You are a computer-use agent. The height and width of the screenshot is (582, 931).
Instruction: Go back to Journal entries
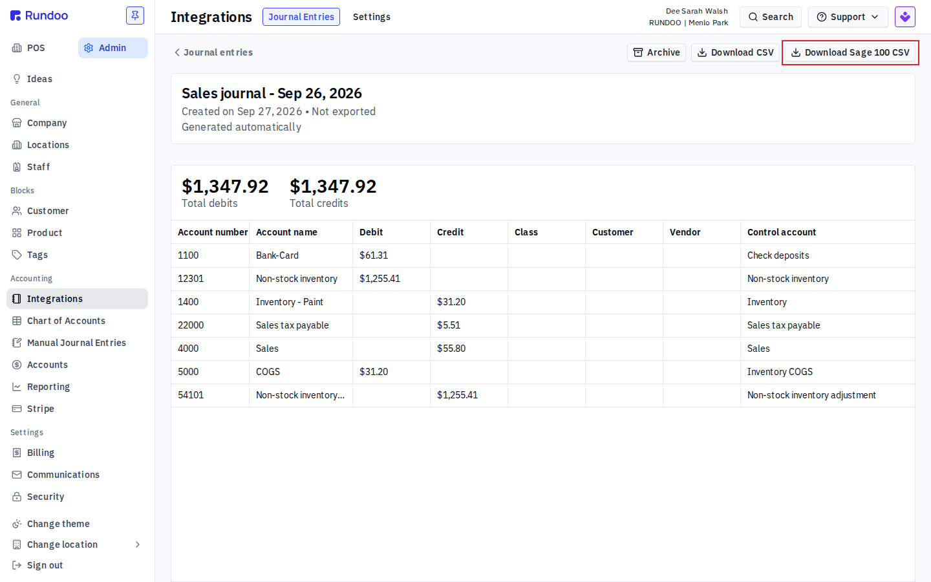(213, 52)
